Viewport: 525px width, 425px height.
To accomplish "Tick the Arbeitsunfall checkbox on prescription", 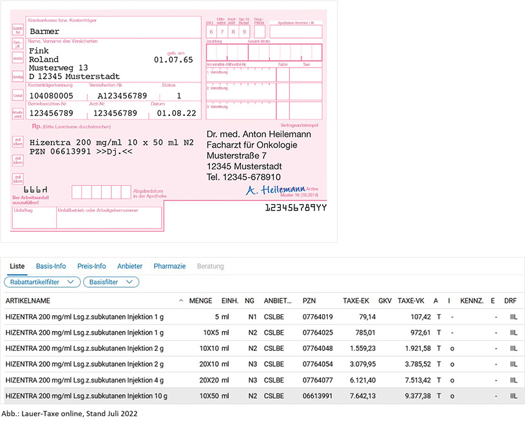I will 18,114.
